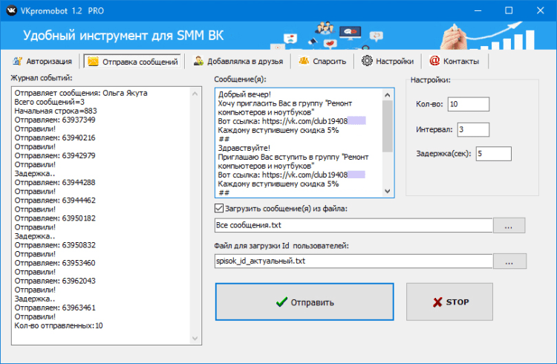
Task: Click the spisok_id_актуальный.txt file path field
Action: point(353,261)
